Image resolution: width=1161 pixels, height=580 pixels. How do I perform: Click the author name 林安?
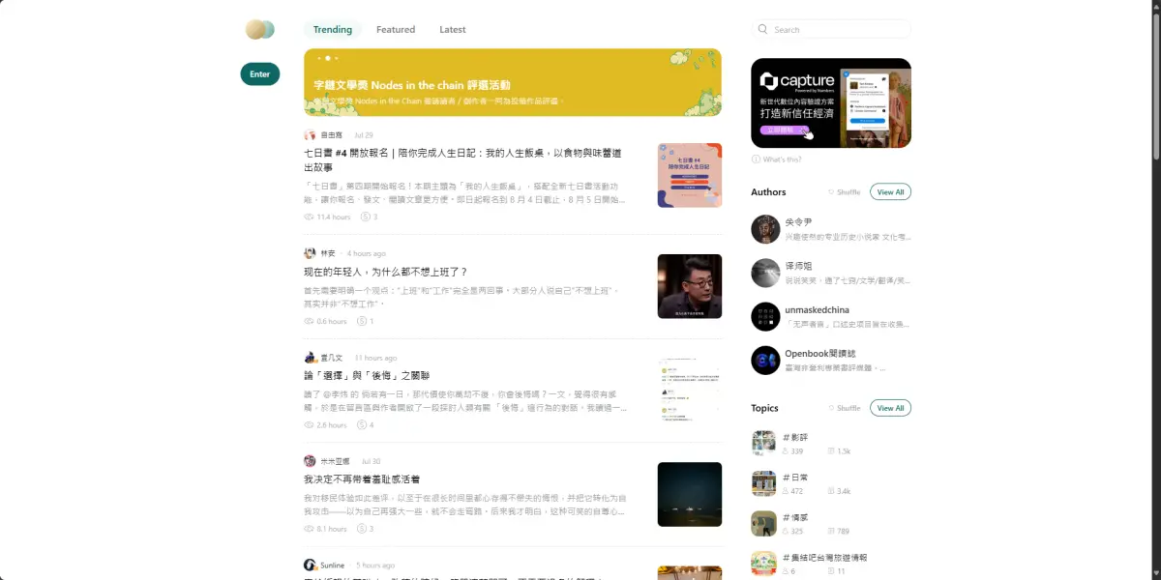[328, 253]
